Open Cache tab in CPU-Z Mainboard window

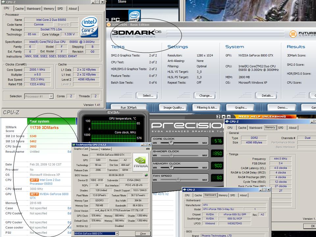[x=198, y=195]
